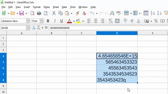Toggle Underline formatting
This screenshot has width=168, height=94.
click(x=61, y=21)
